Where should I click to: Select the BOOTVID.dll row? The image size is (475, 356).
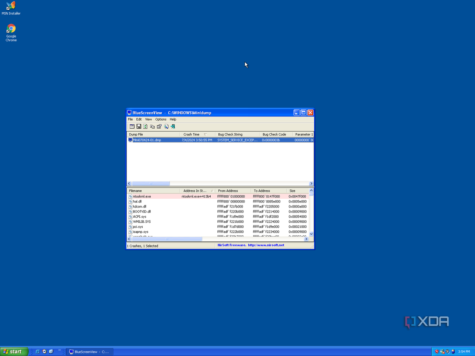218,212
